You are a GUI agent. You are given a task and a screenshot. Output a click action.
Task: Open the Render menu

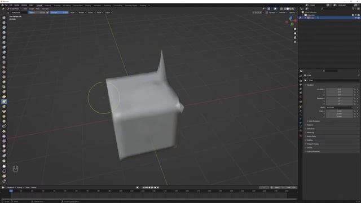tap(16, 5)
